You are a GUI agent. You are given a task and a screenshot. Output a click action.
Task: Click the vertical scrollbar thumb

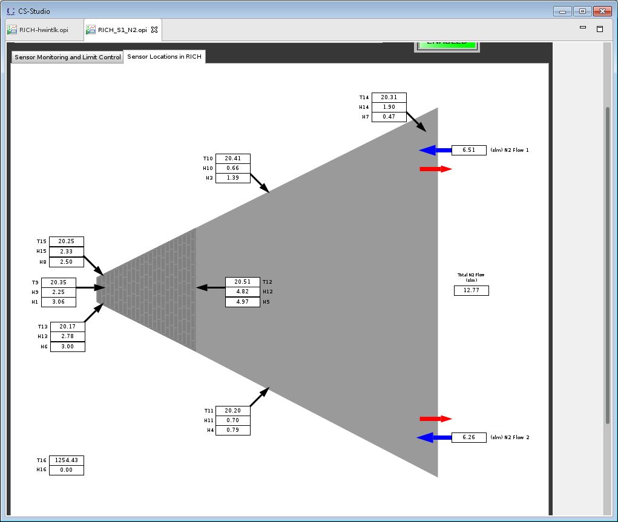pyautogui.click(x=608, y=266)
